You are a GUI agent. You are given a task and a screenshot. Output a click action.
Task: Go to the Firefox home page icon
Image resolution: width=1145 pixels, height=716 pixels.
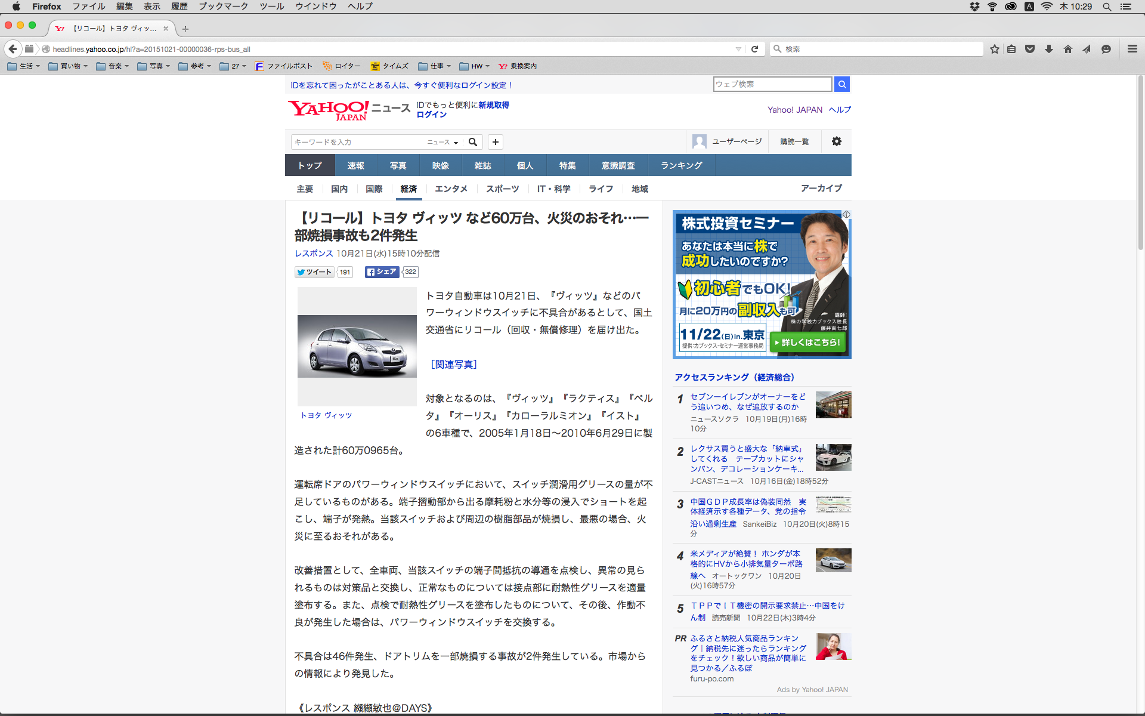[x=1068, y=49]
